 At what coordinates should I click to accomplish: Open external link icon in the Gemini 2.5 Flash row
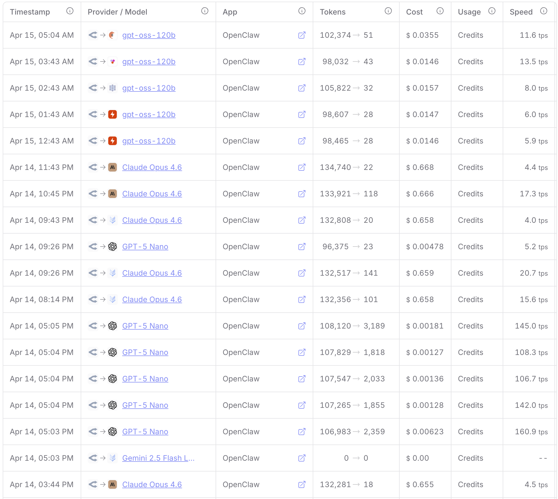[302, 458]
